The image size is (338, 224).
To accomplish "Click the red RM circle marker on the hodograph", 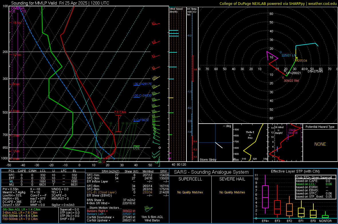I will tap(283, 78).
